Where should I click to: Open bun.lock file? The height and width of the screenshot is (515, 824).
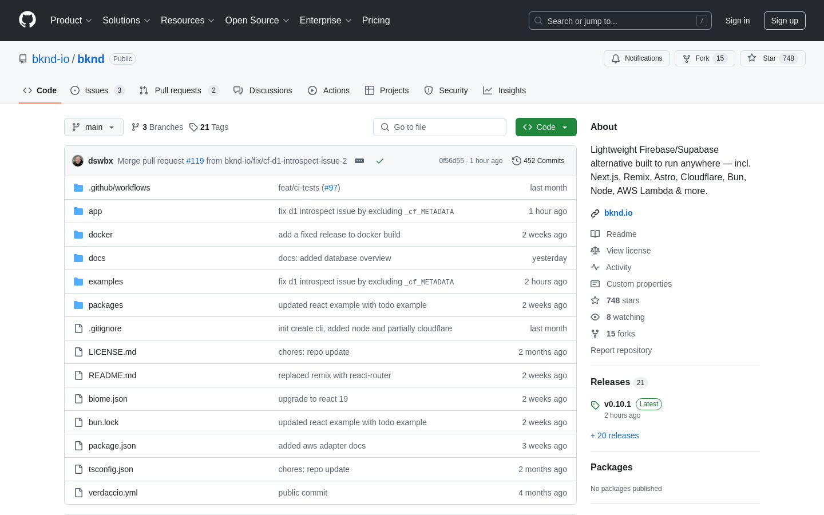click(104, 422)
